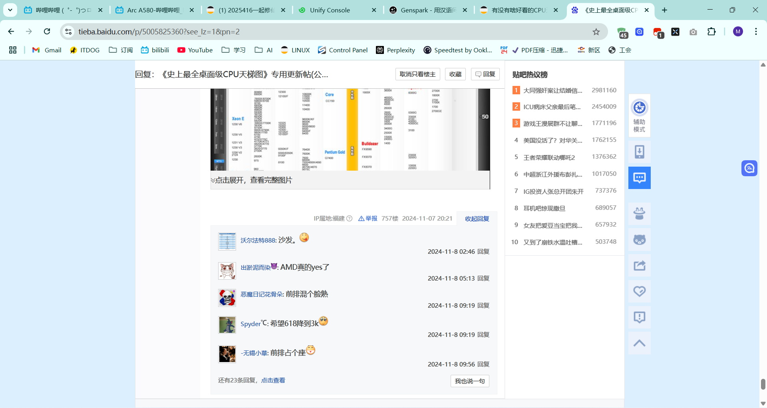Open hot topic 大同强奸案让结婚信...
This screenshot has width=767, height=408.
tap(553, 91)
